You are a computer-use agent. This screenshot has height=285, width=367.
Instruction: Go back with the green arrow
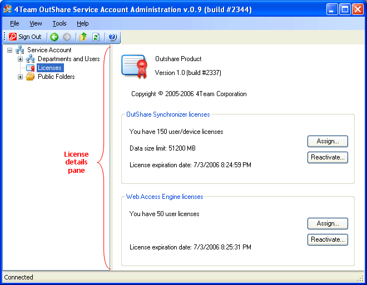coord(54,37)
